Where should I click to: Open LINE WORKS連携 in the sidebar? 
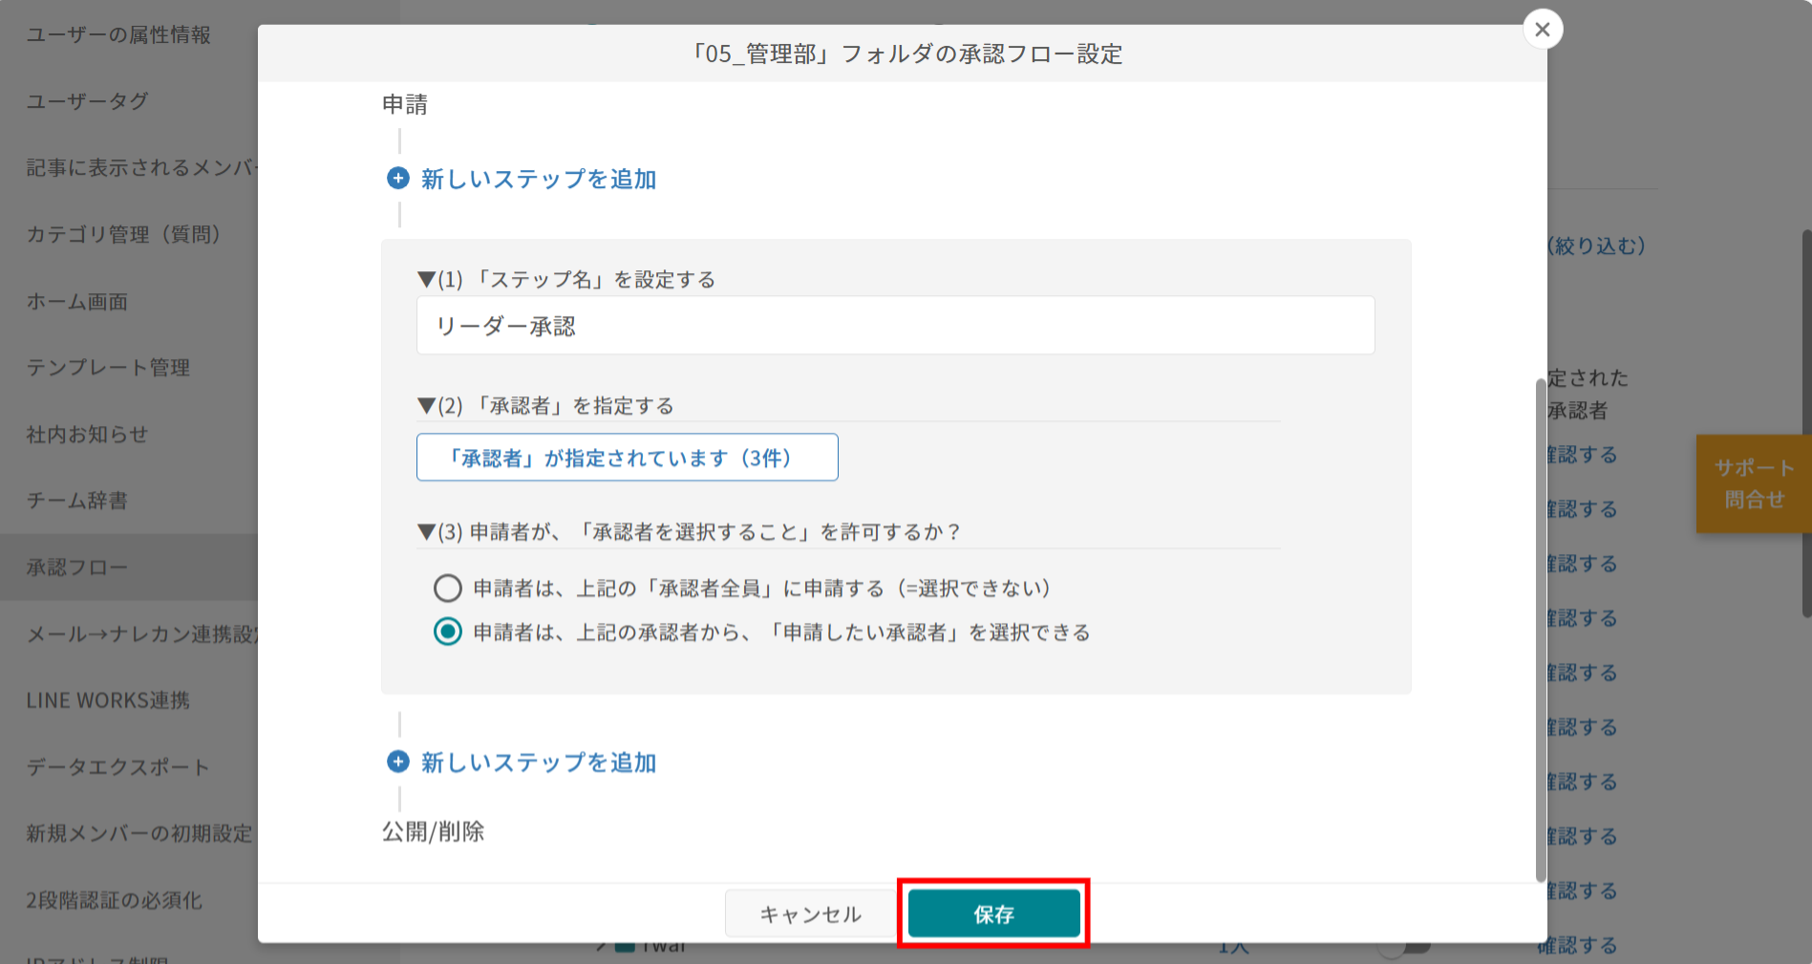coord(108,700)
